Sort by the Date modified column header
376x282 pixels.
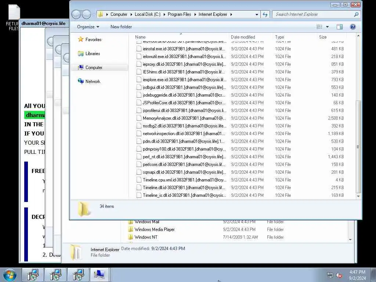(243, 37)
